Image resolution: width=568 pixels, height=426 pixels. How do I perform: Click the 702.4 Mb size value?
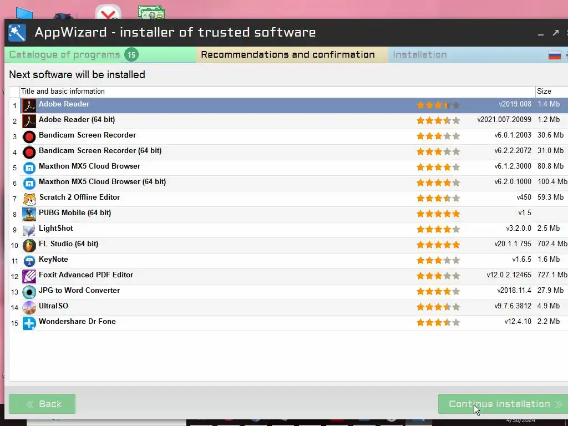(x=552, y=244)
